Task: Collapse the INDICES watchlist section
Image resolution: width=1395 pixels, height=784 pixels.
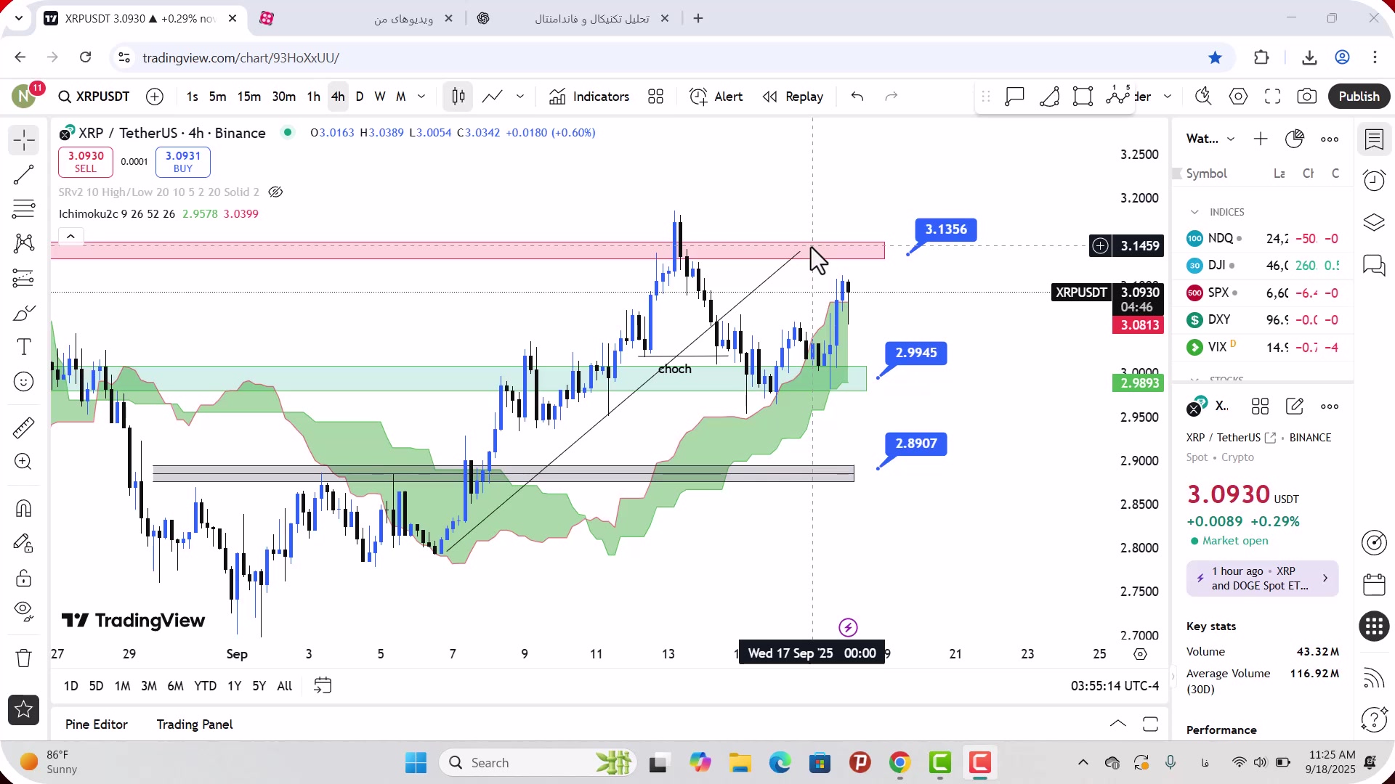Action: point(1194,212)
